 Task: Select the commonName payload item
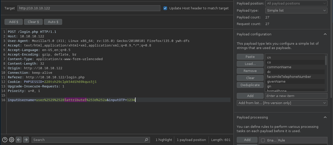(x=279, y=67)
